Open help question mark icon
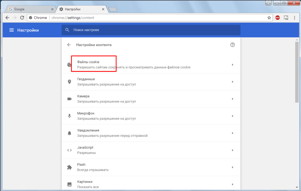 click(x=233, y=45)
